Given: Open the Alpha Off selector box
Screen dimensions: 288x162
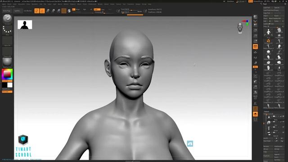Looking at the screenshot, I should [x=7, y=41].
